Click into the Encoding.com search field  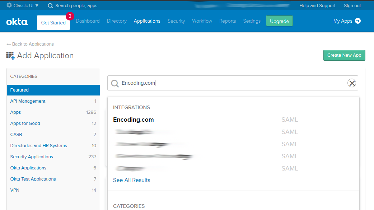[233, 83]
